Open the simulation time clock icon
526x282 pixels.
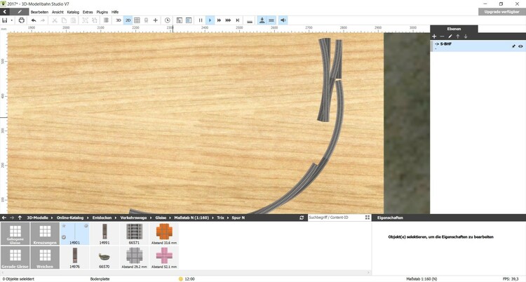[x=167, y=20]
